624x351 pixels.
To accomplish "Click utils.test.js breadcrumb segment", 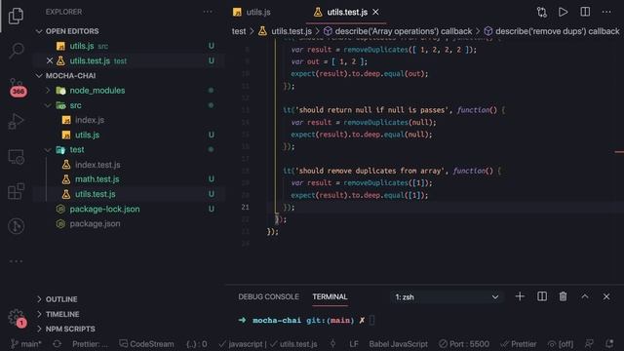I will [x=286, y=31].
